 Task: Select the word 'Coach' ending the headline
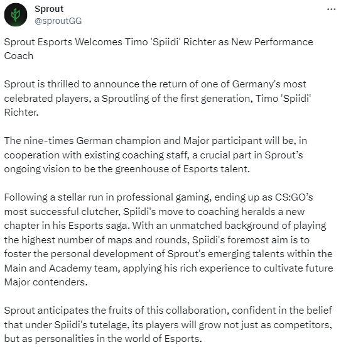19,56
